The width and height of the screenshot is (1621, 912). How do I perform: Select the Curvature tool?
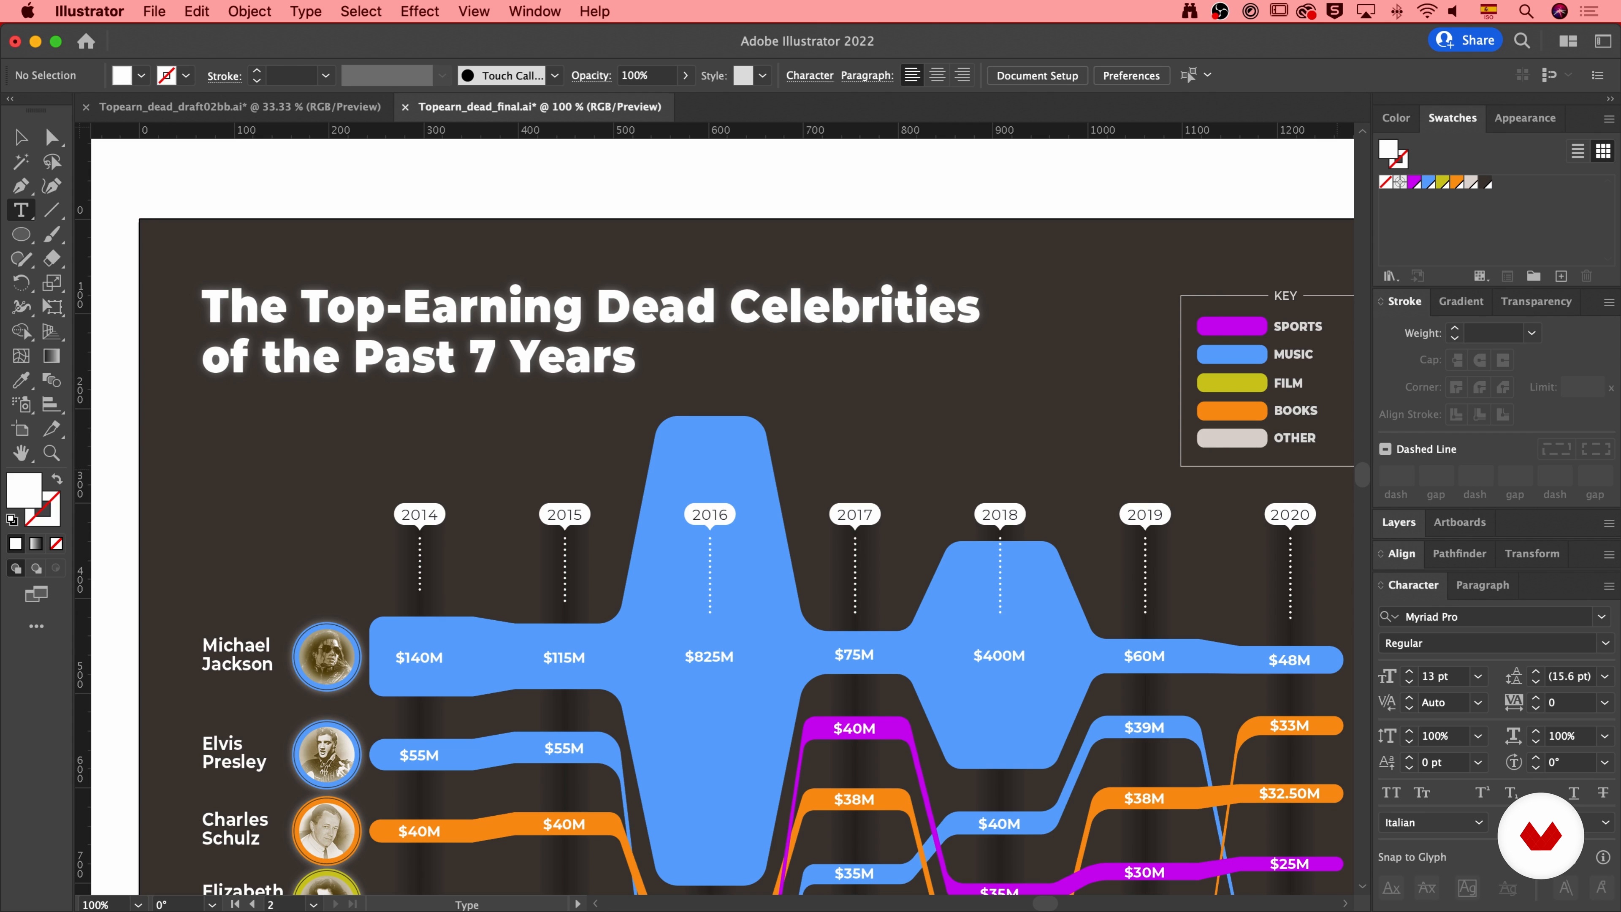coord(52,186)
